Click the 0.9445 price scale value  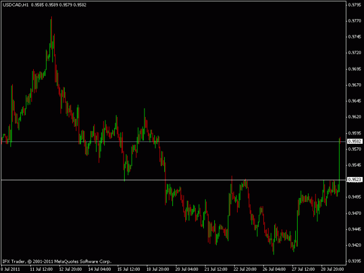click(355, 229)
